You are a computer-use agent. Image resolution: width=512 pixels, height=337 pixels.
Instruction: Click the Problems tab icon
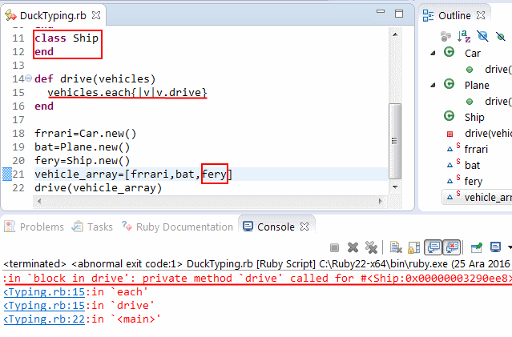pyautogui.click(x=10, y=226)
